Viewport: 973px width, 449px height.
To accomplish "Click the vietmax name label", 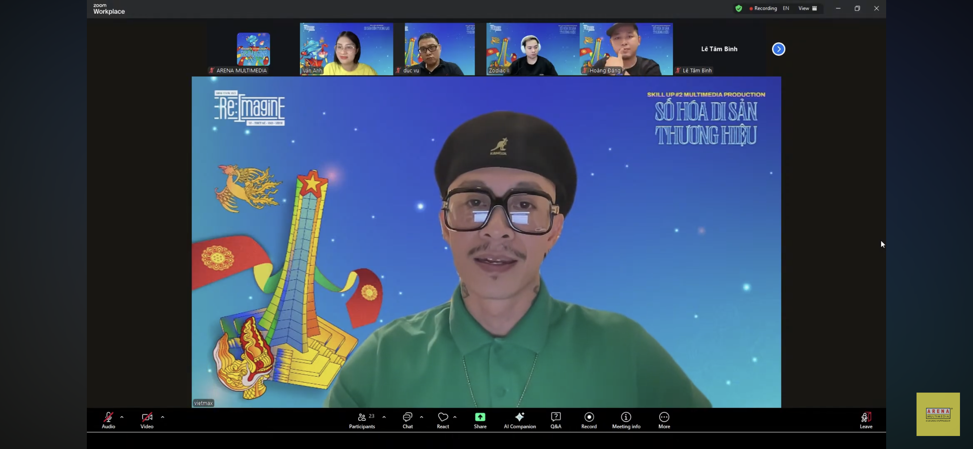I will 203,403.
